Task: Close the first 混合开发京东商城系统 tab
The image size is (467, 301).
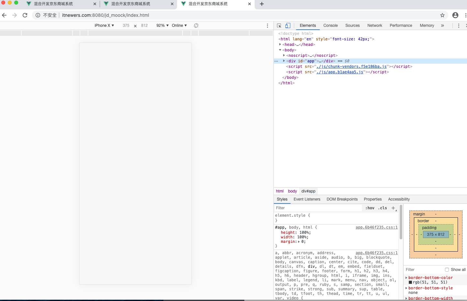Action: [95, 4]
